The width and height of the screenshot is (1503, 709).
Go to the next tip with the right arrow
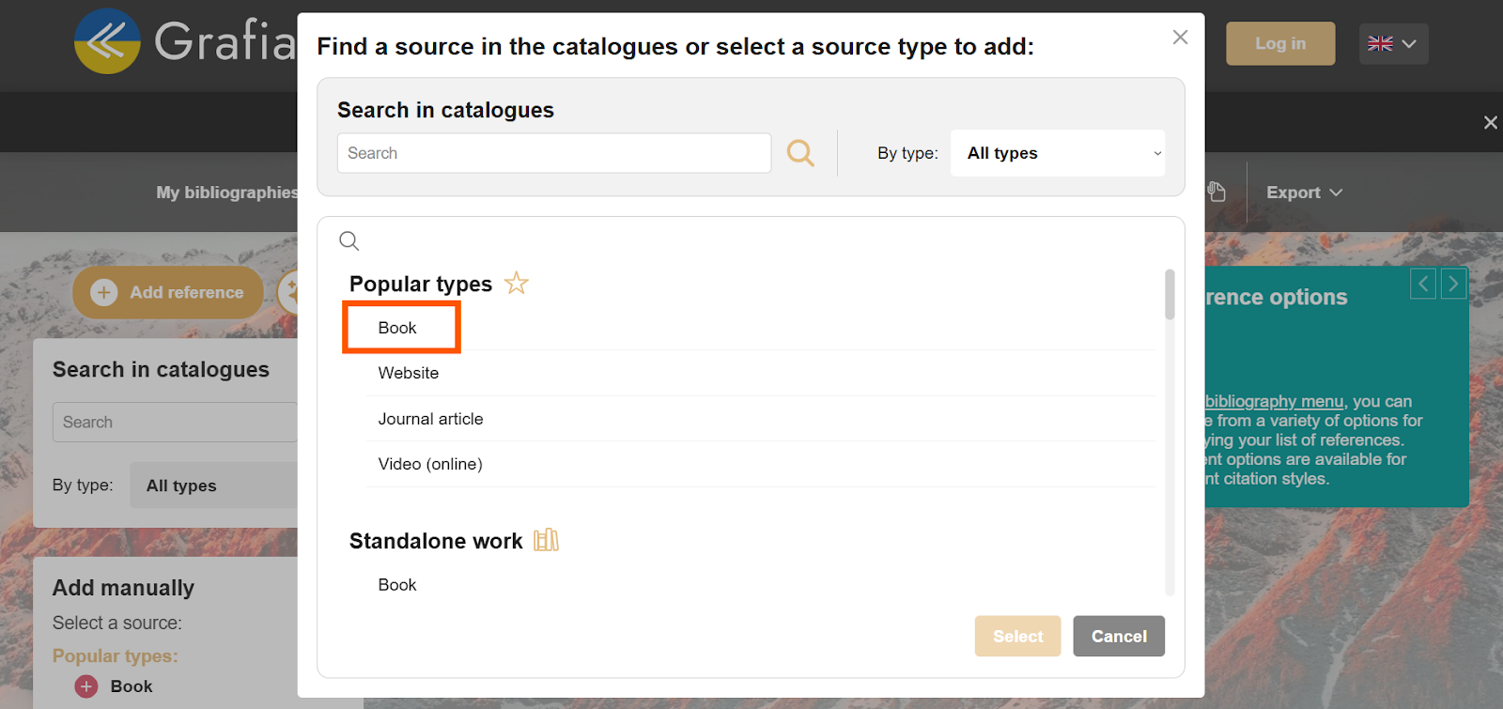[1452, 284]
